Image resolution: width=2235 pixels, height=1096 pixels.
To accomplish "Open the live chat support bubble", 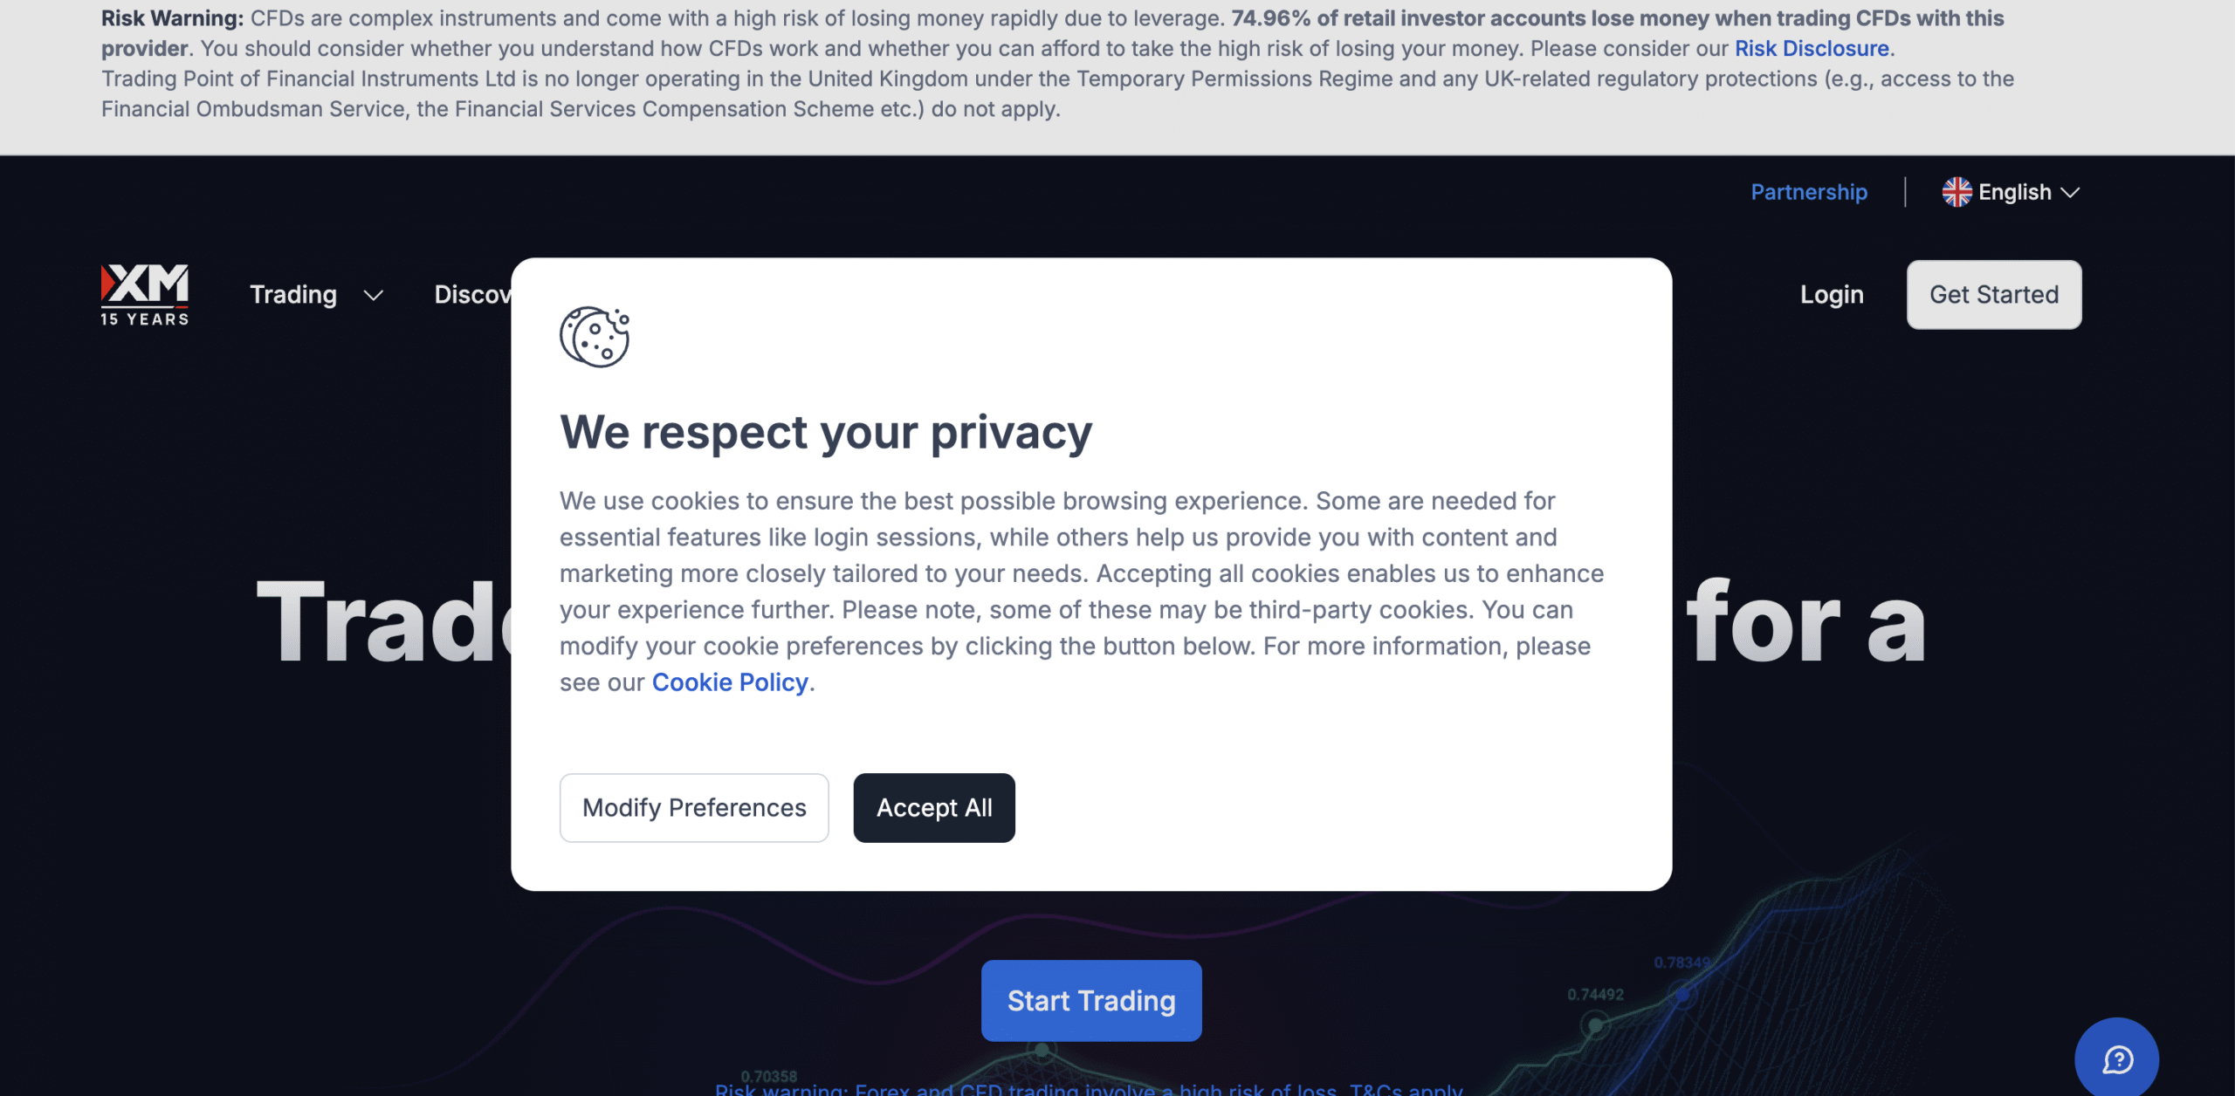I will [2116, 1059].
